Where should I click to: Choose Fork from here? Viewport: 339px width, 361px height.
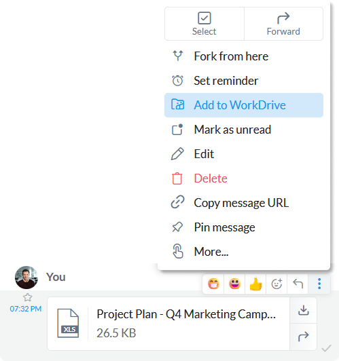pyautogui.click(x=244, y=56)
